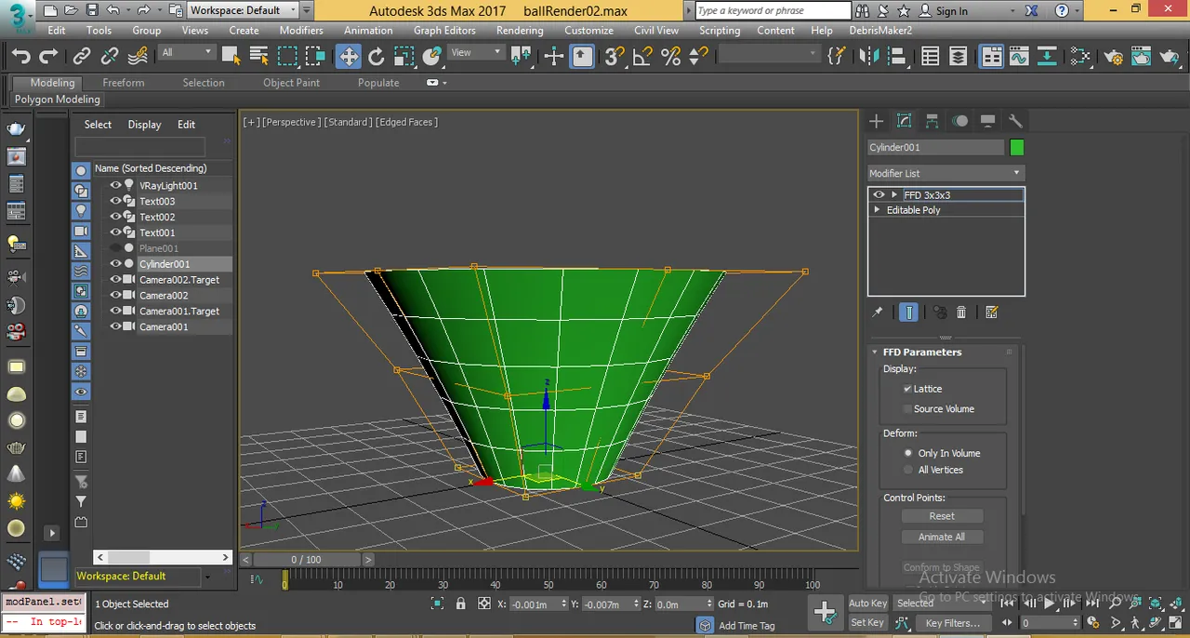Open the View reference coordinate dropdown

[x=475, y=53]
